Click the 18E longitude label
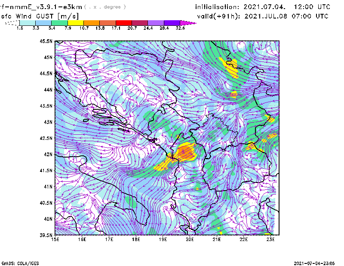This screenshot has width=344, height=266. click(136, 239)
